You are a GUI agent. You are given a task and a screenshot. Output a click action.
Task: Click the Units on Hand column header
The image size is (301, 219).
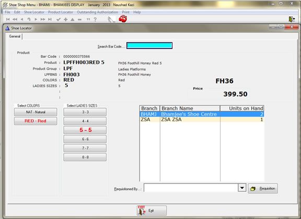[x=242, y=108]
